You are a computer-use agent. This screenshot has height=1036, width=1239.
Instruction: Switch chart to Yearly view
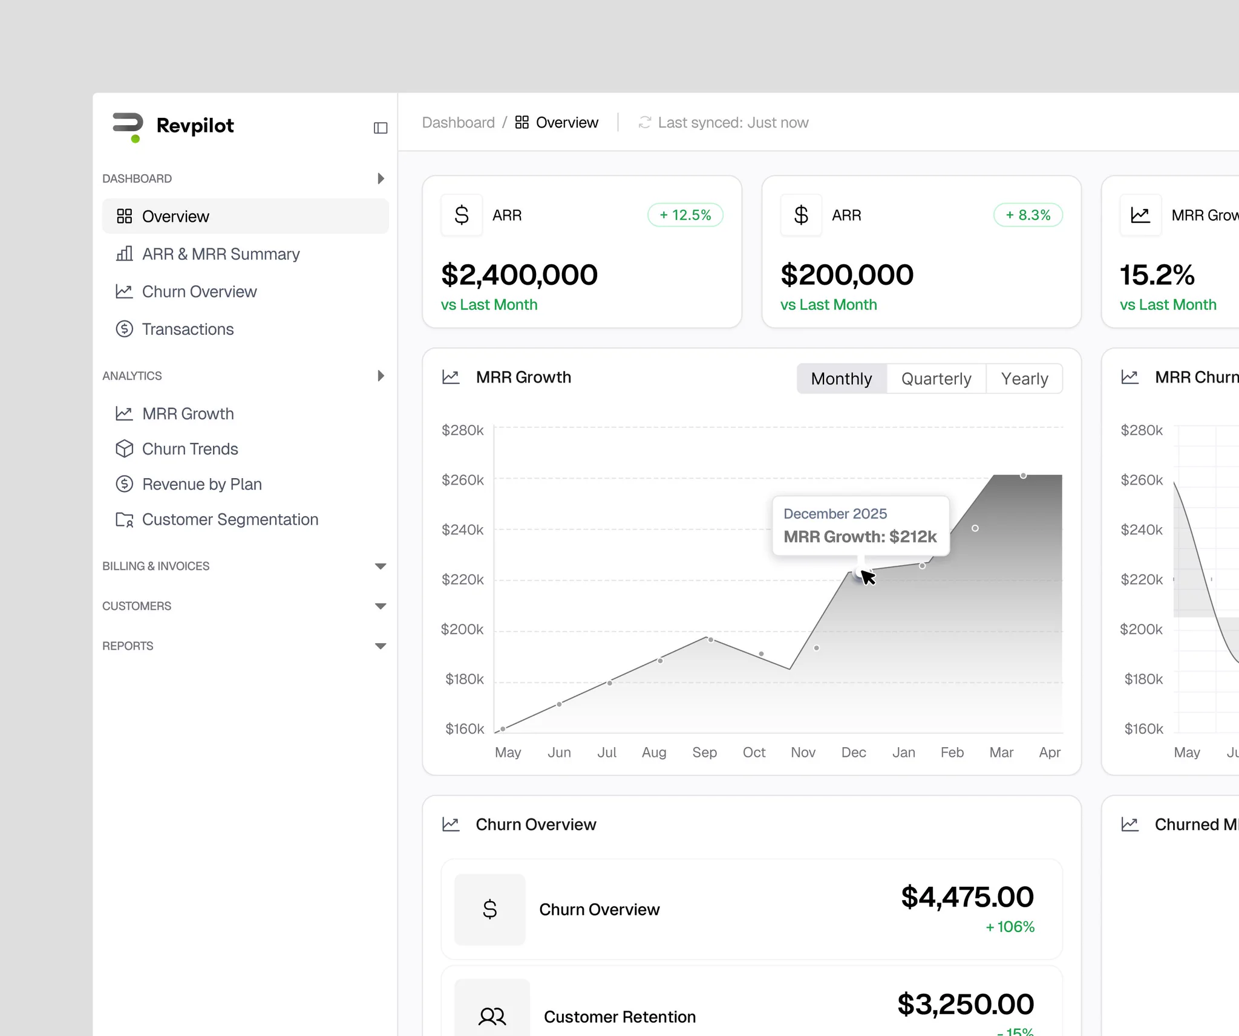pos(1024,378)
